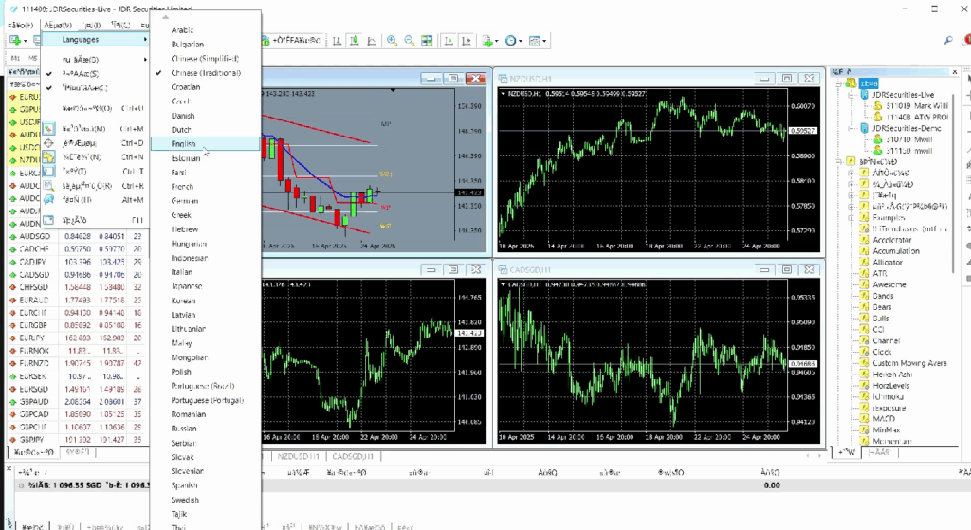
Task: Expand the Examples folder node
Action: point(851,218)
